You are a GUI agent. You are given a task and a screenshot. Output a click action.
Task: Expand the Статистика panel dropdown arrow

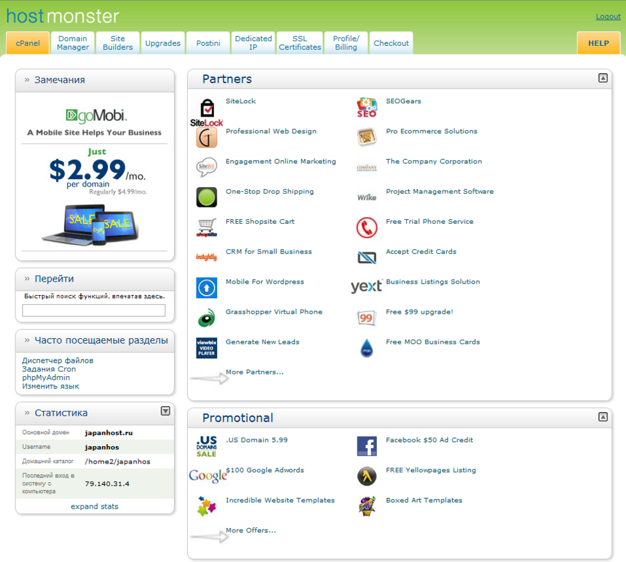tap(165, 411)
